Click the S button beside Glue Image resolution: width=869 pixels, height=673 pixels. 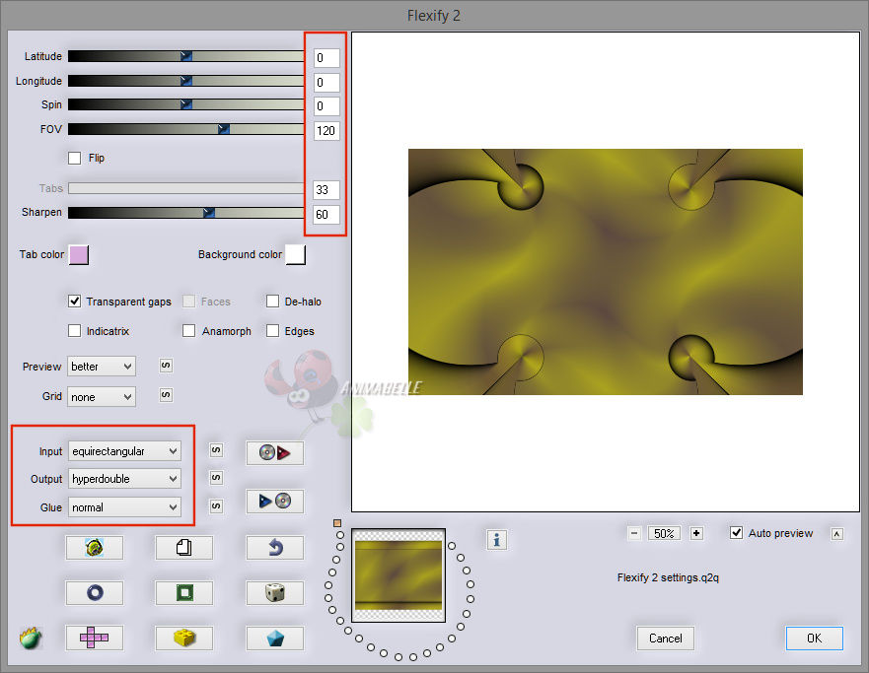tap(216, 505)
